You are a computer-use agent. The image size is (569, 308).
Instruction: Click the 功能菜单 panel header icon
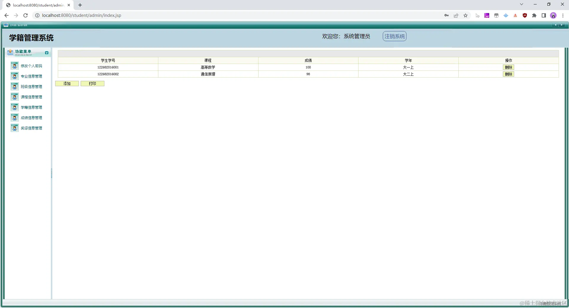10,52
